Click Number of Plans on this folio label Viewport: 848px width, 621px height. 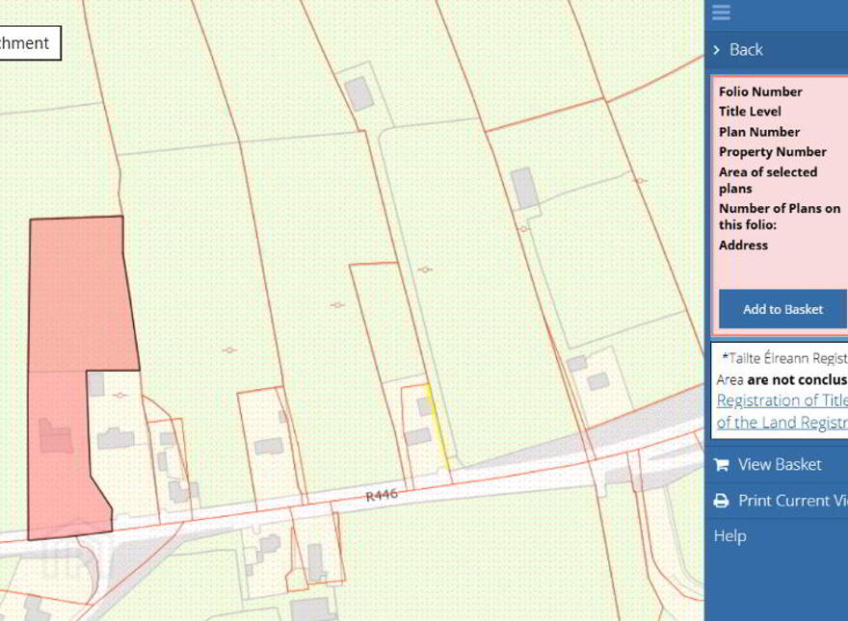pyautogui.click(x=780, y=217)
